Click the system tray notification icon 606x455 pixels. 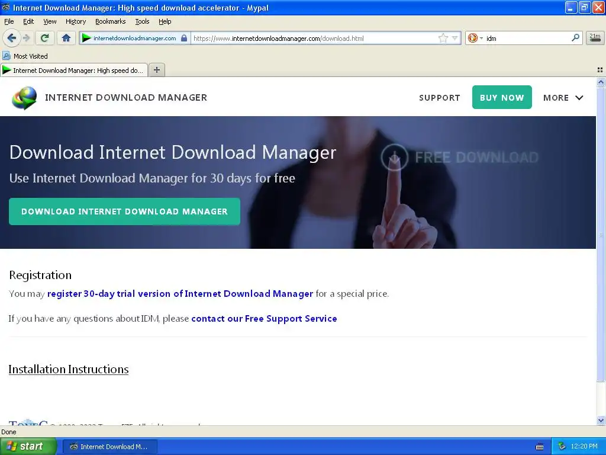click(x=562, y=447)
